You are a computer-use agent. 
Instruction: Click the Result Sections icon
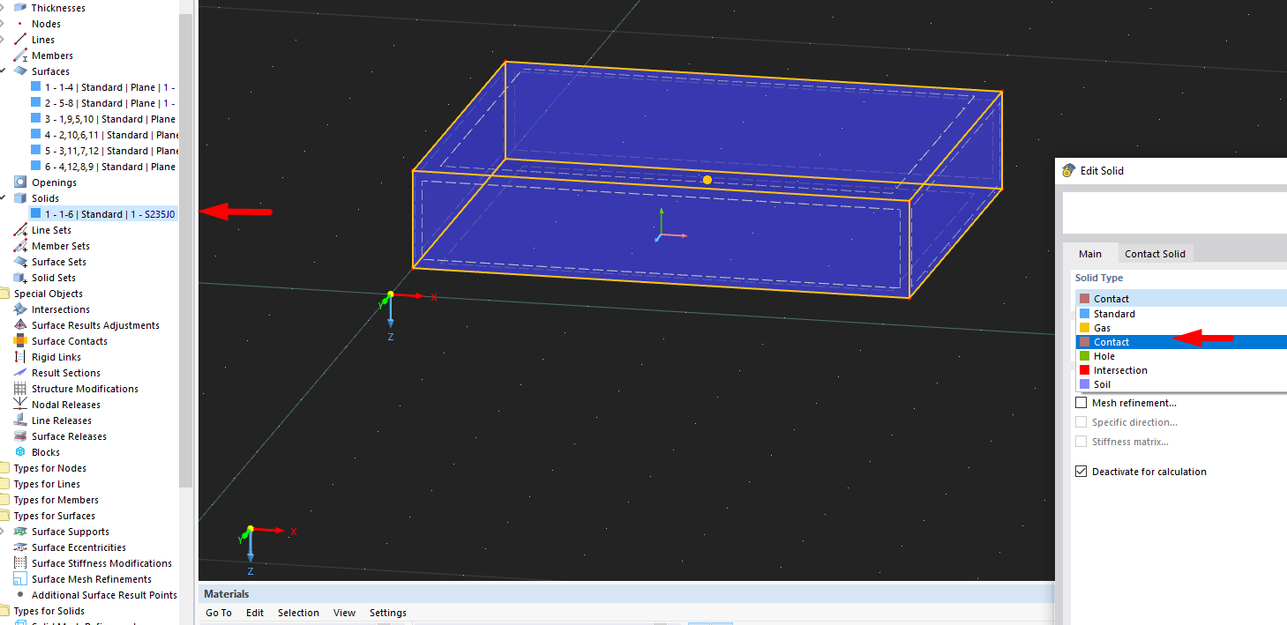click(21, 372)
